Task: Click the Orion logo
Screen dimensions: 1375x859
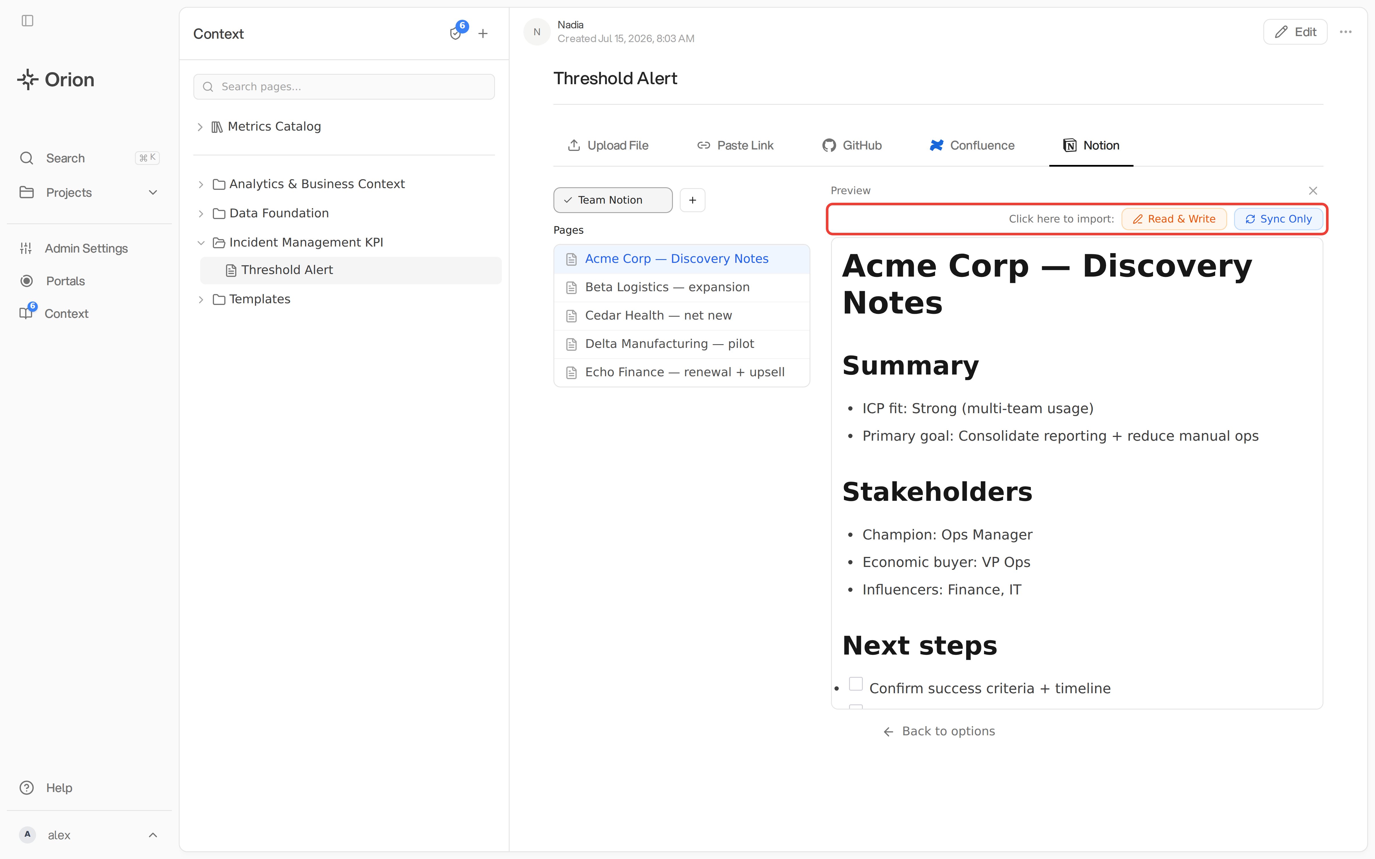Action: pos(56,80)
